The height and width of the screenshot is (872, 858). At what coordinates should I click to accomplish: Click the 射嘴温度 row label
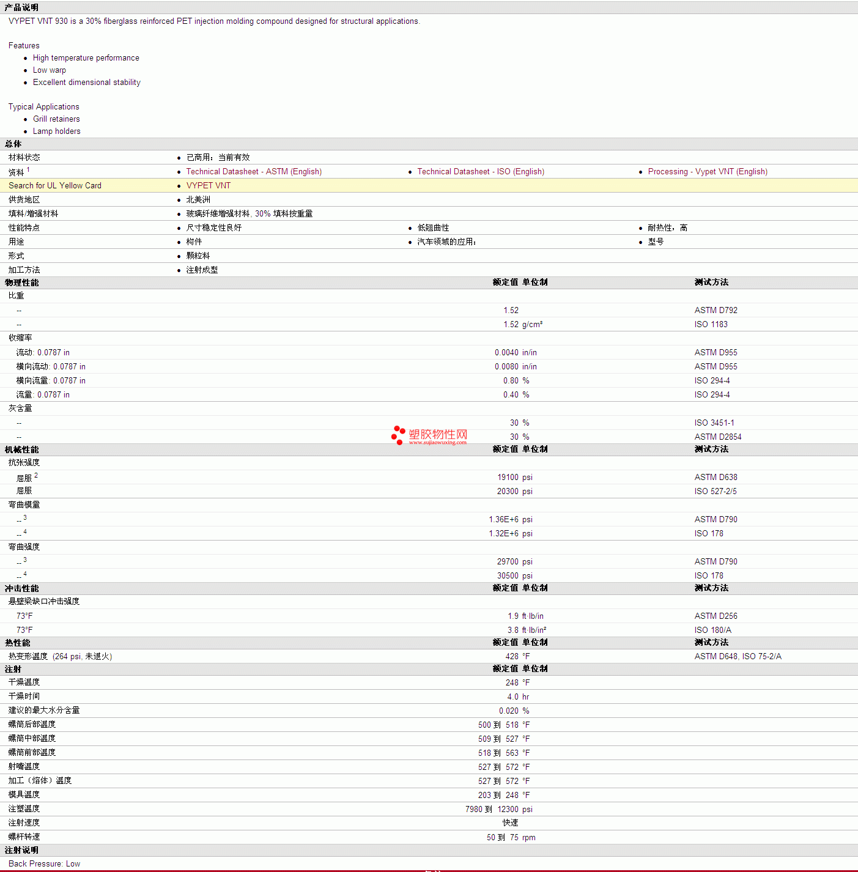coord(24,767)
